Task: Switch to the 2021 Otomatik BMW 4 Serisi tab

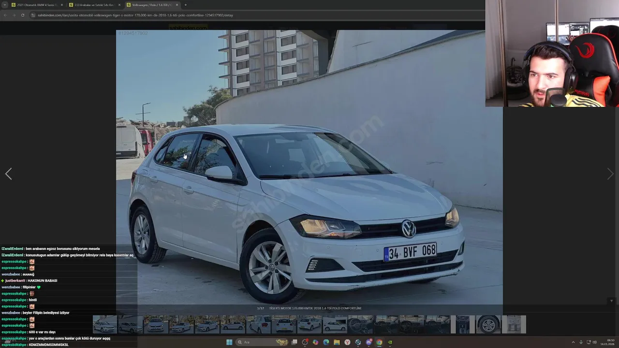Action: (37, 5)
